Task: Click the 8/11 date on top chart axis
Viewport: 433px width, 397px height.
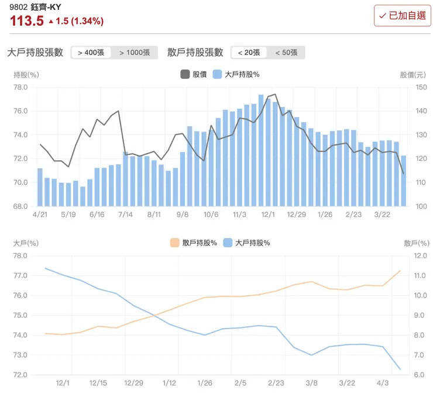Action: [x=154, y=215]
